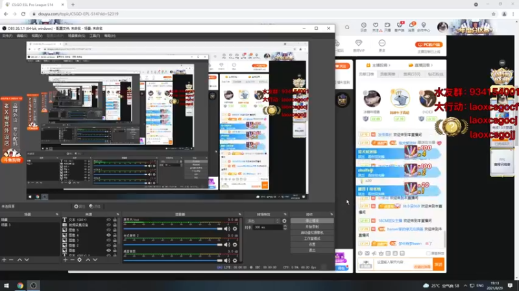Image resolution: width=519 pixels, height=291 pixels.
Task: Open settings gear of third mixer track
Action: (x=235, y=261)
